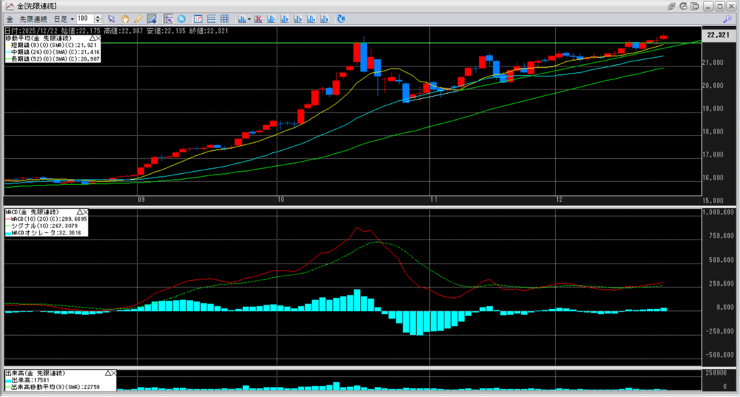The height and width of the screenshot is (397, 740).
Task: Expand the chart type dropdown arrow
Action: pyautogui.click(x=249, y=18)
